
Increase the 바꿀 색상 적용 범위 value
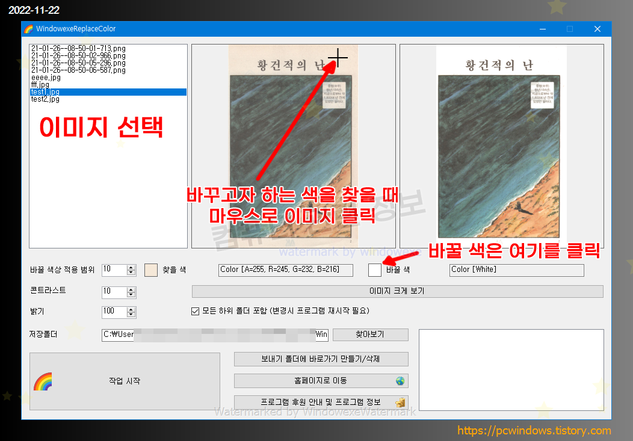pos(131,268)
